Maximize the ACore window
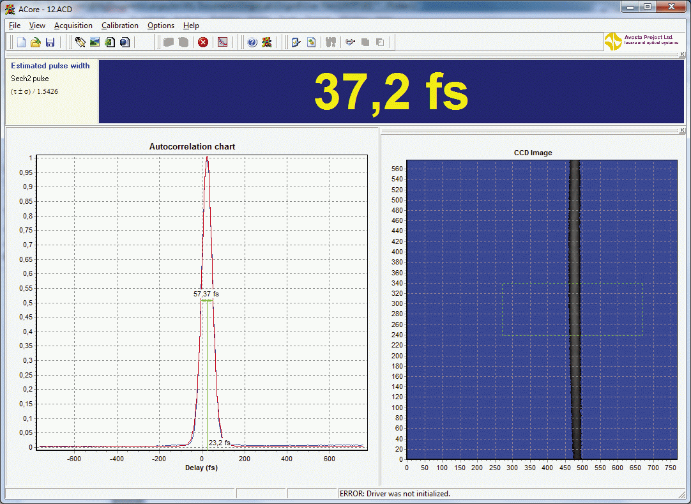Image resolution: width=691 pixels, height=504 pixels. point(648,6)
